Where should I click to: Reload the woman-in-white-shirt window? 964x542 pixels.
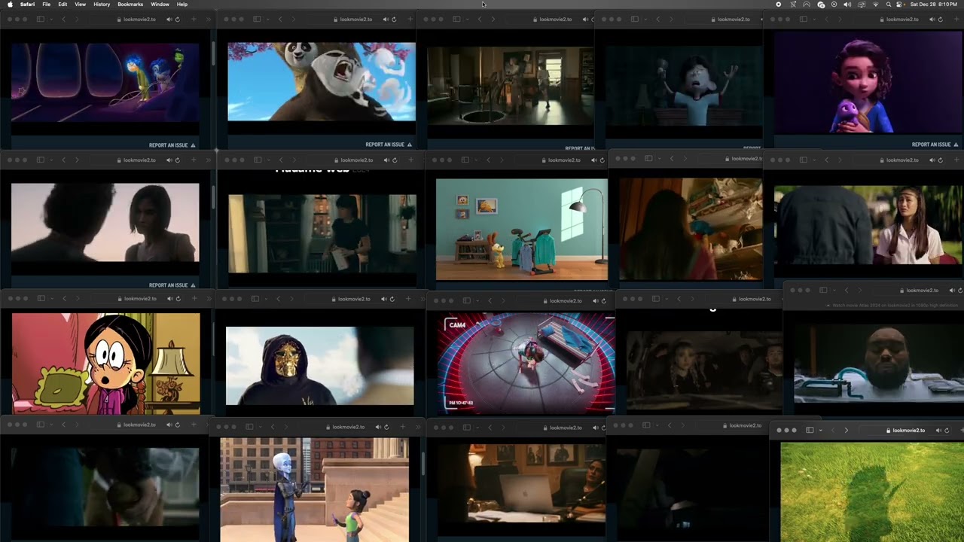[x=939, y=160]
